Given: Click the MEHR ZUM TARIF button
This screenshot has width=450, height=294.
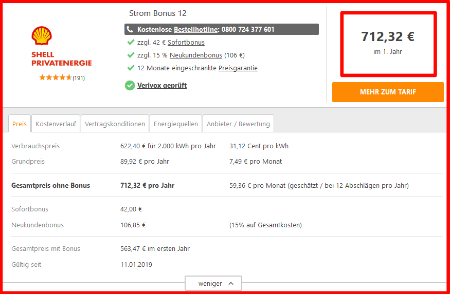Looking at the screenshot, I should coord(388,92).
